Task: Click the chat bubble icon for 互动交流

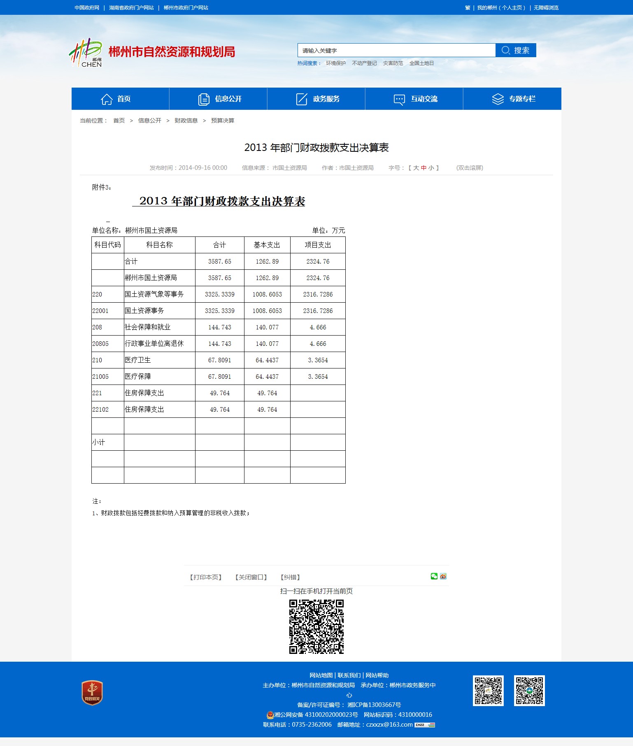Action: [399, 100]
